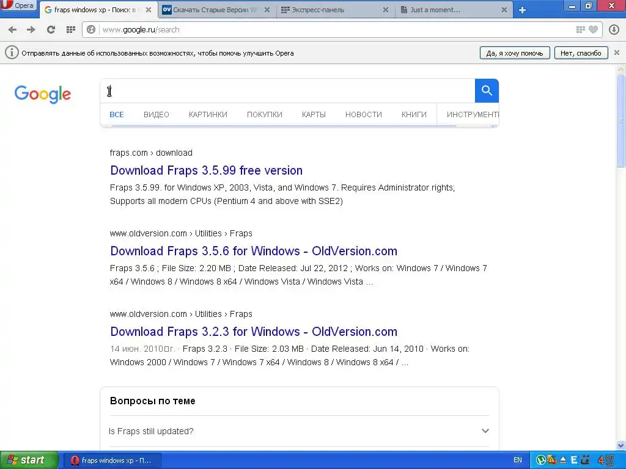Open 'Download Fraps 3.2.3 for Windows' result
Screen dimensions: 626x469
click(x=254, y=332)
